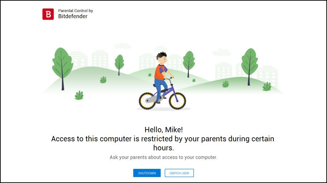Select the Bitdefender brand name text

73,16
